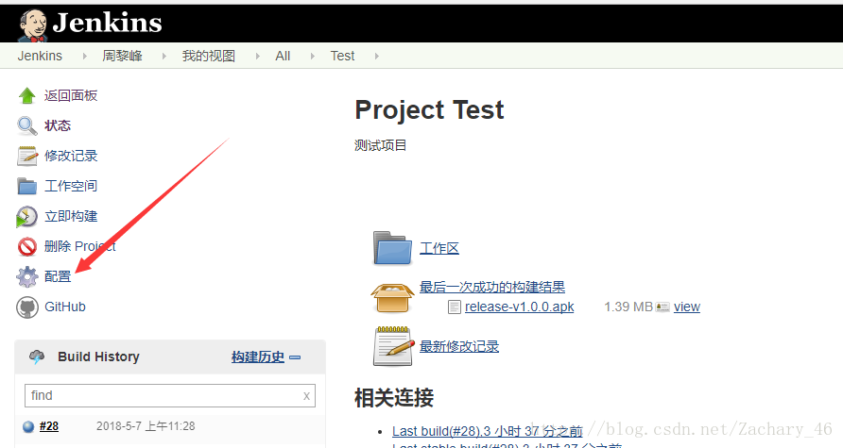Expand the arrow after the 我的视图 breadcrumb
Image resolution: width=843 pixels, height=448 pixels.
click(x=257, y=56)
